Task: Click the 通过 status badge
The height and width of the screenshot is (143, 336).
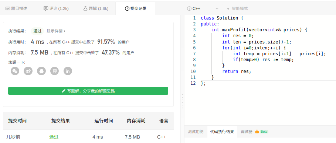Action: point(37,31)
